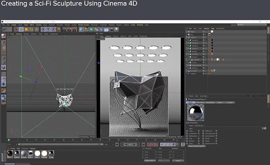Toggle the Color channel checkbox
270x165 pixels.
[199, 131]
